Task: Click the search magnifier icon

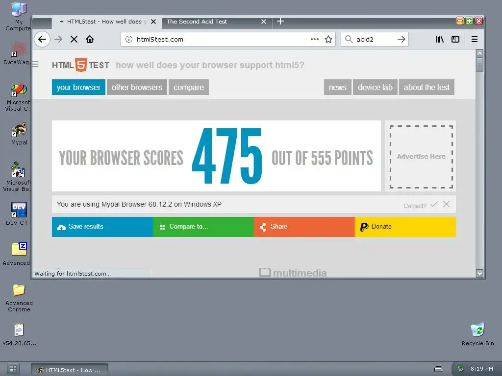Action: click(x=349, y=39)
